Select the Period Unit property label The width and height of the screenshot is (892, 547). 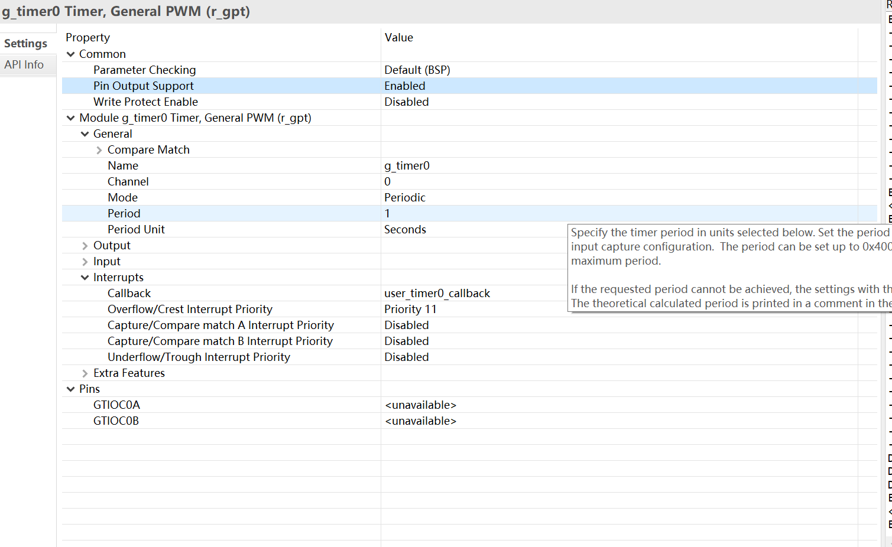tap(136, 229)
